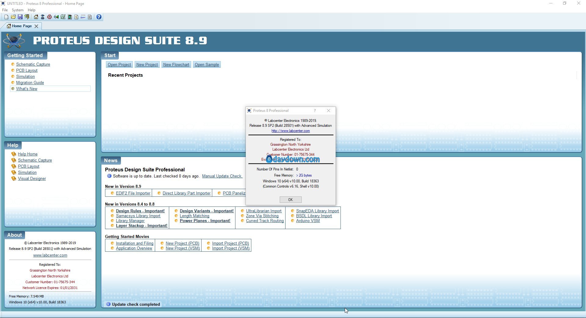586x318 pixels.
Task: Open the Design Variants - Important! link
Action: 207,211
